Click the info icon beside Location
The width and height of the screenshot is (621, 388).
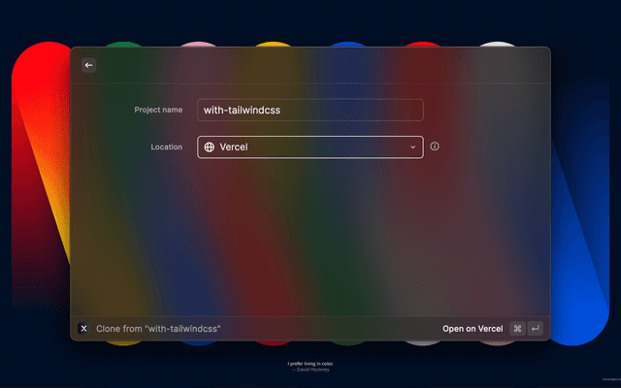tap(435, 146)
